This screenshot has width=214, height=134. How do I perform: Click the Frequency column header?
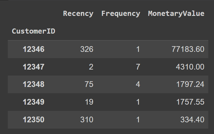(x=121, y=14)
